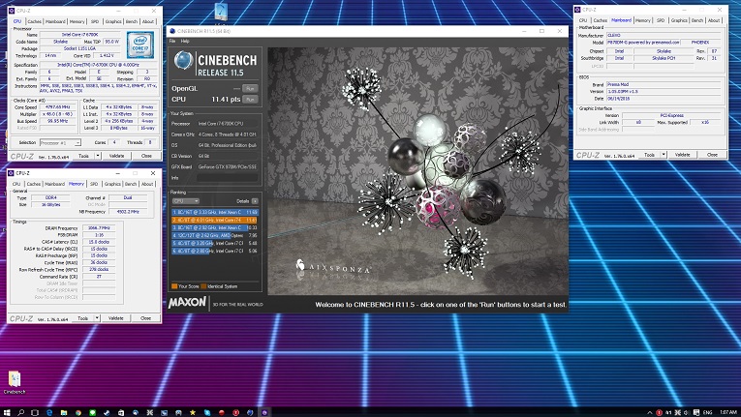Open Skype from the taskbar
741x417 pixels.
[207, 412]
